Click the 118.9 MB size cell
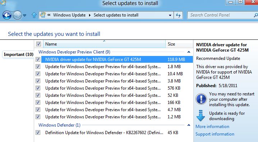The height and width of the screenshot is (142, 258). (176, 60)
